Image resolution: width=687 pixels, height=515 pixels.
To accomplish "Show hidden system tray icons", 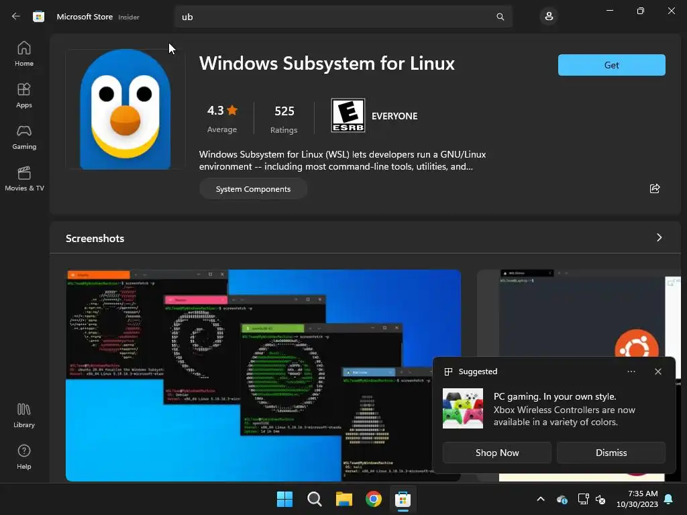I will (x=541, y=499).
